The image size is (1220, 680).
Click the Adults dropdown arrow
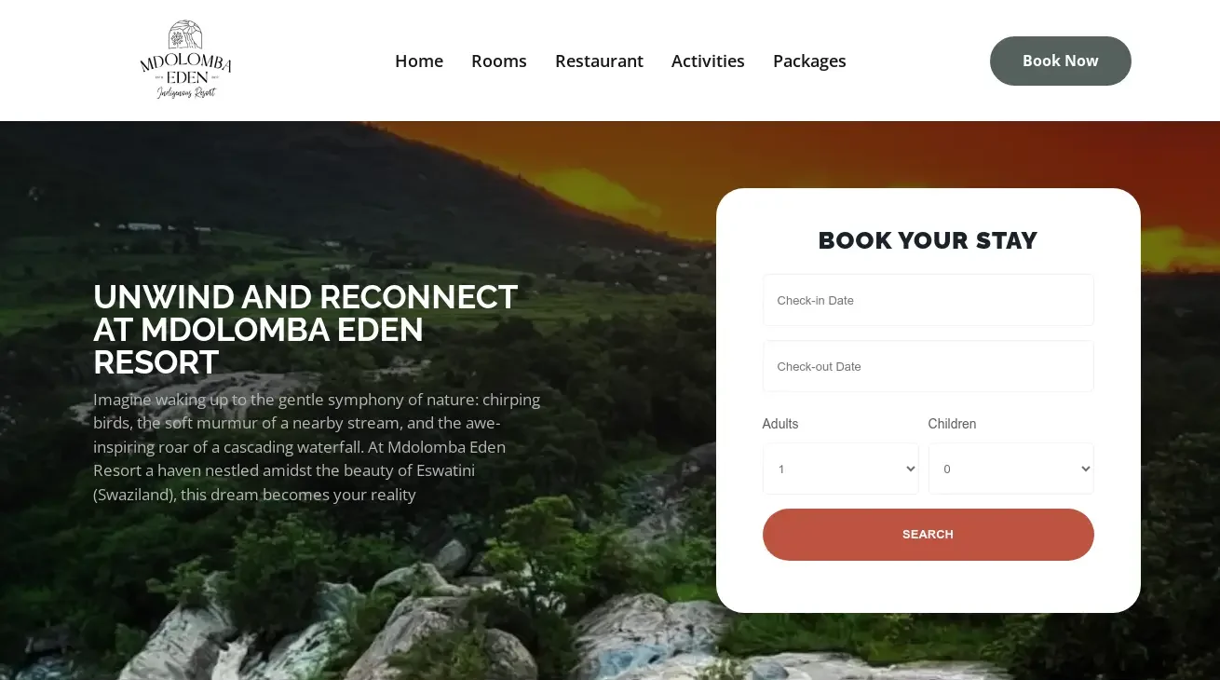tap(911, 469)
